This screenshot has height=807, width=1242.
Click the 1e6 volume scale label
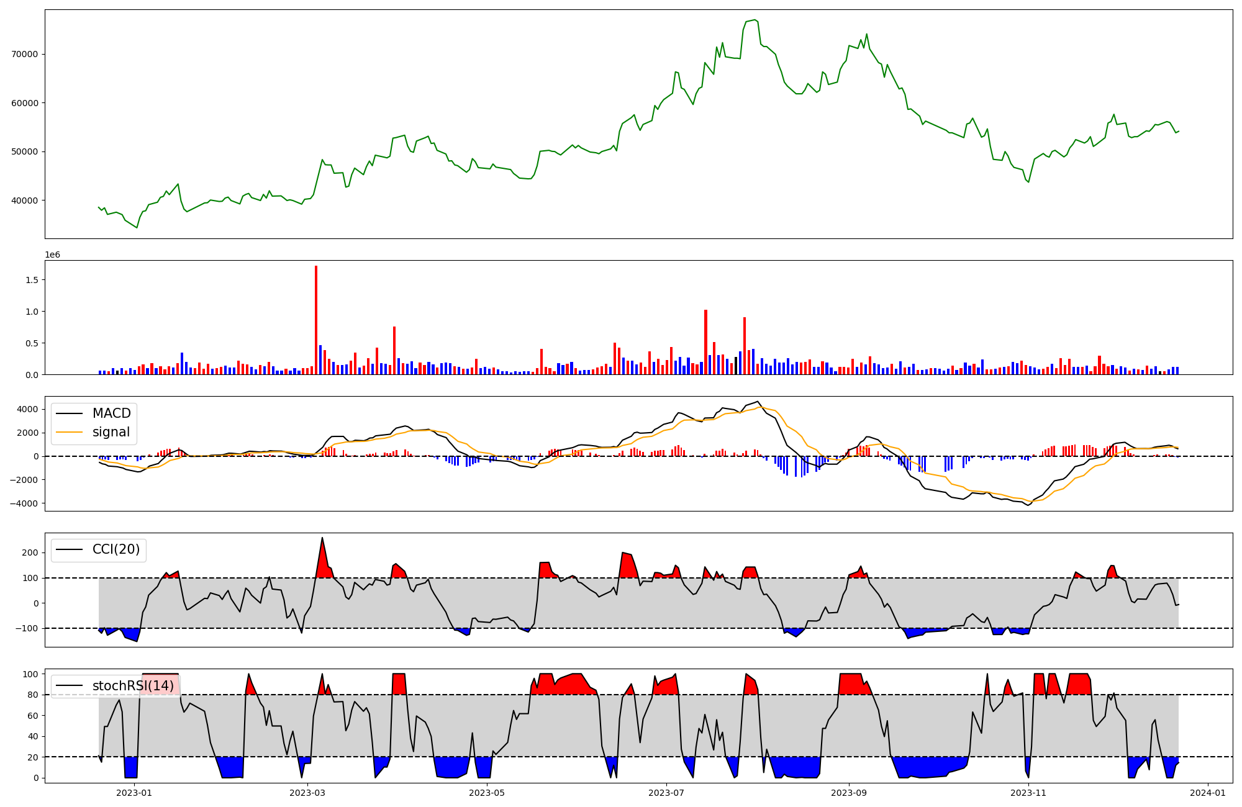tap(52, 255)
